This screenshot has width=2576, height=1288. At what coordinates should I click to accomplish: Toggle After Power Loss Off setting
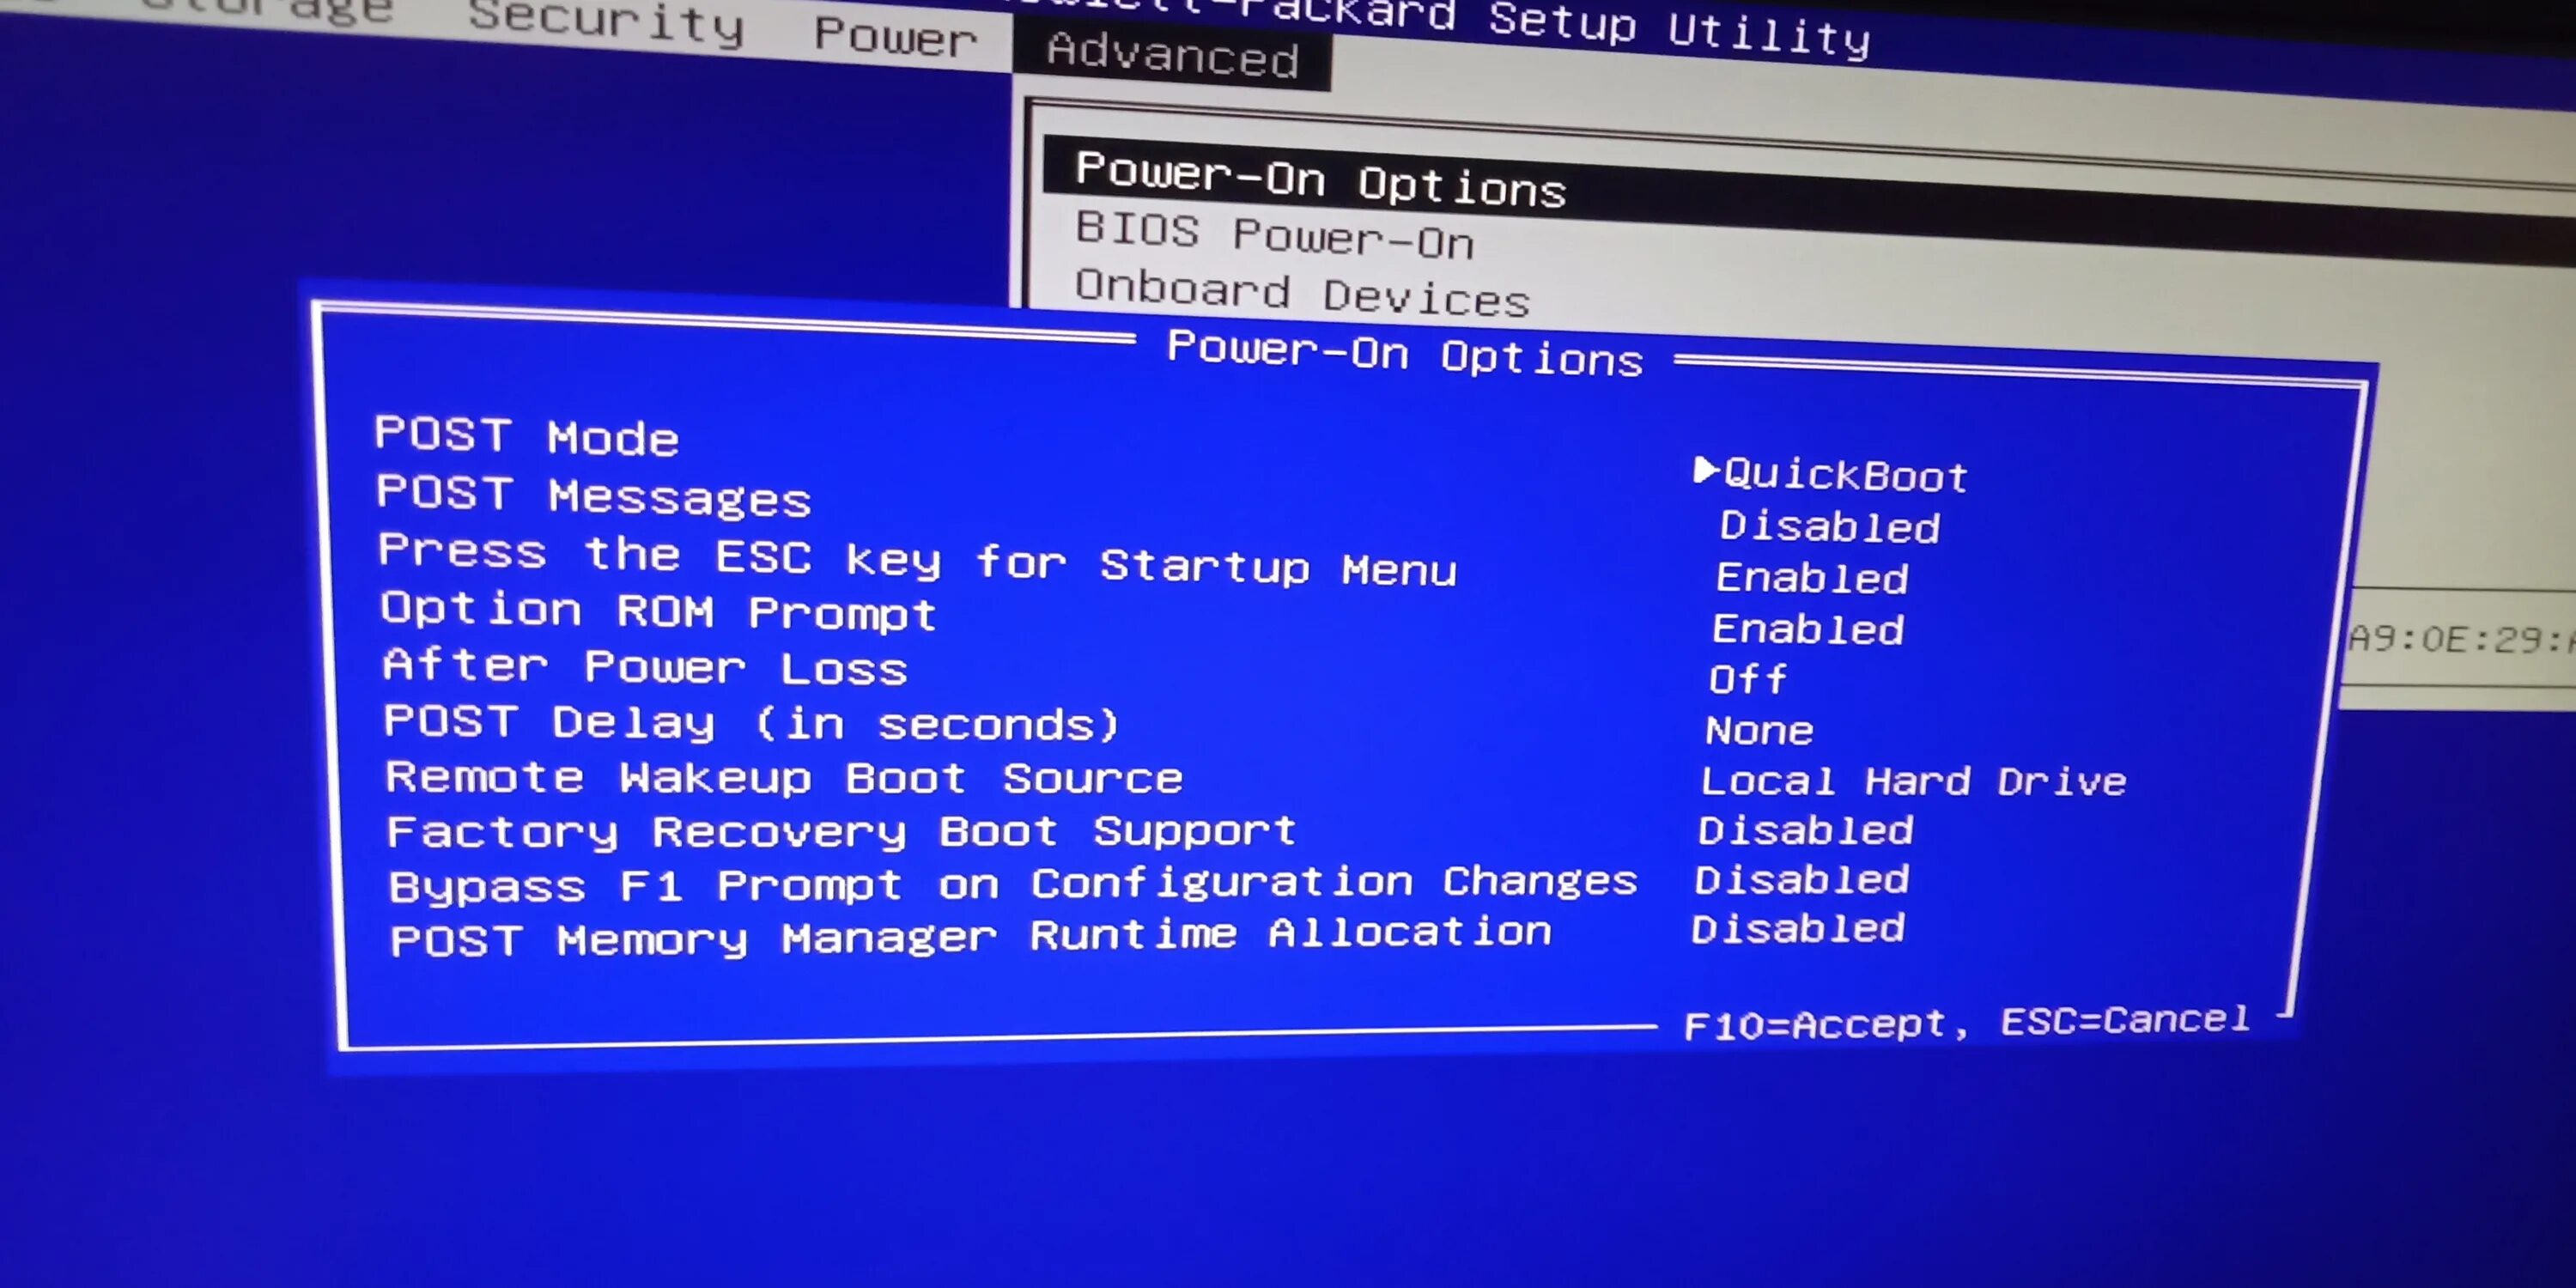click(x=1748, y=677)
